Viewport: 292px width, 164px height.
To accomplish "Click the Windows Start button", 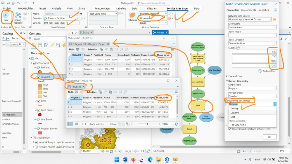I will (117, 160).
